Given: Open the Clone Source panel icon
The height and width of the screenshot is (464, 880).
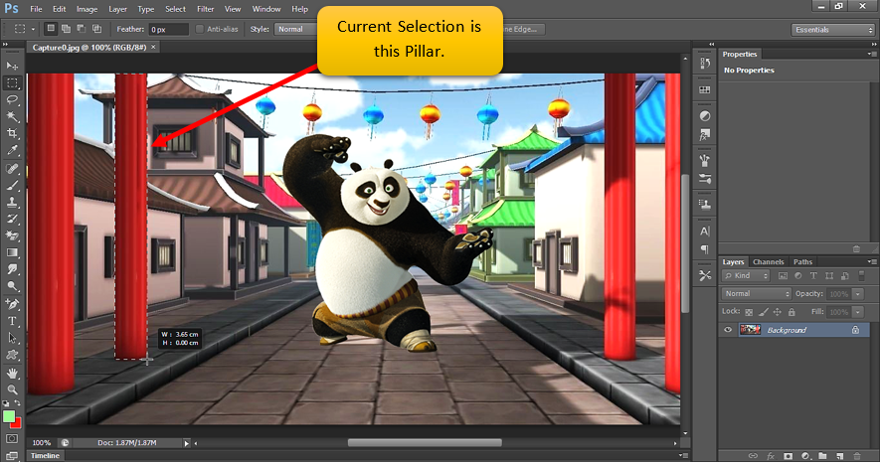Looking at the screenshot, I should click(705, 205).
